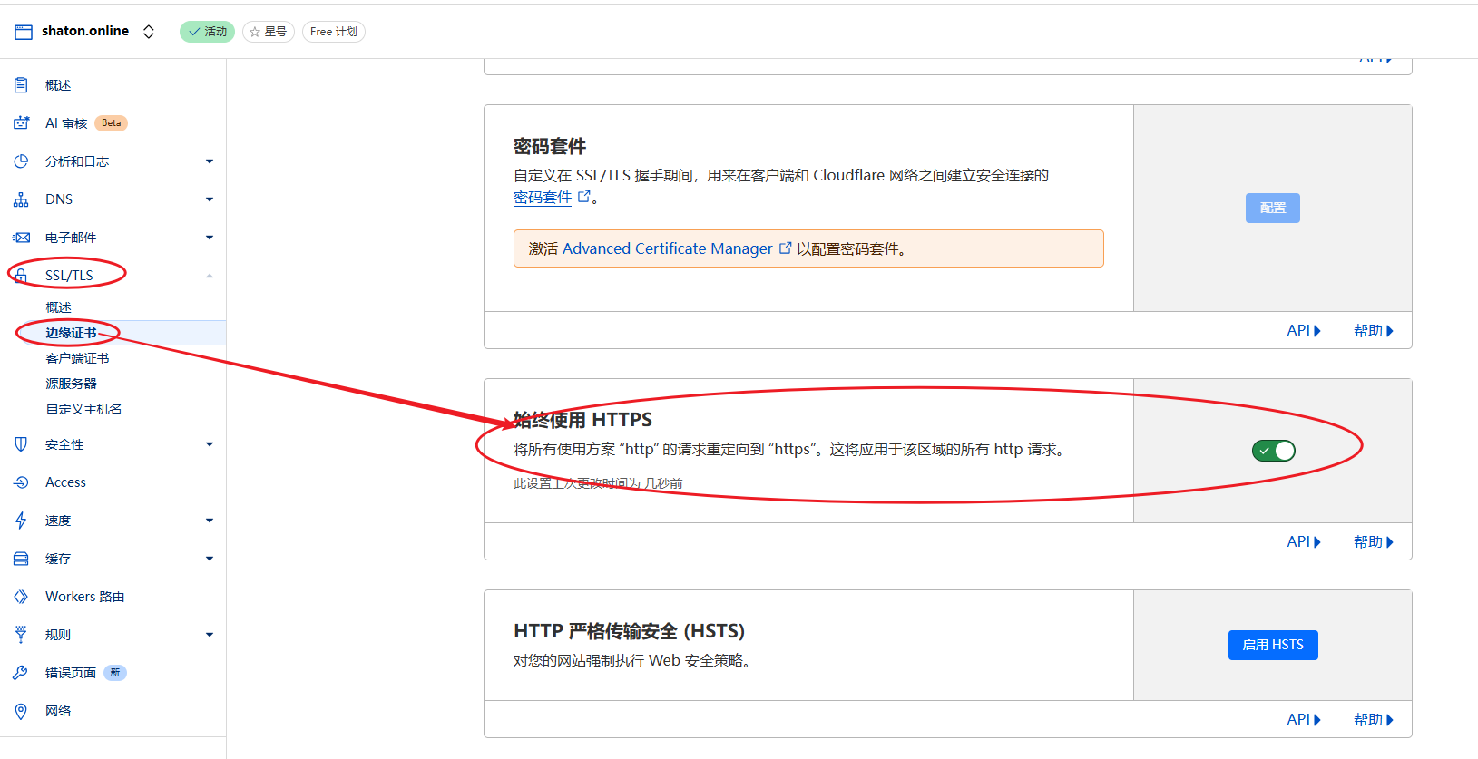Open the shaton.online domain switcher arrows
Viewport: 1478px width, 759px height.
pos(149,32)
